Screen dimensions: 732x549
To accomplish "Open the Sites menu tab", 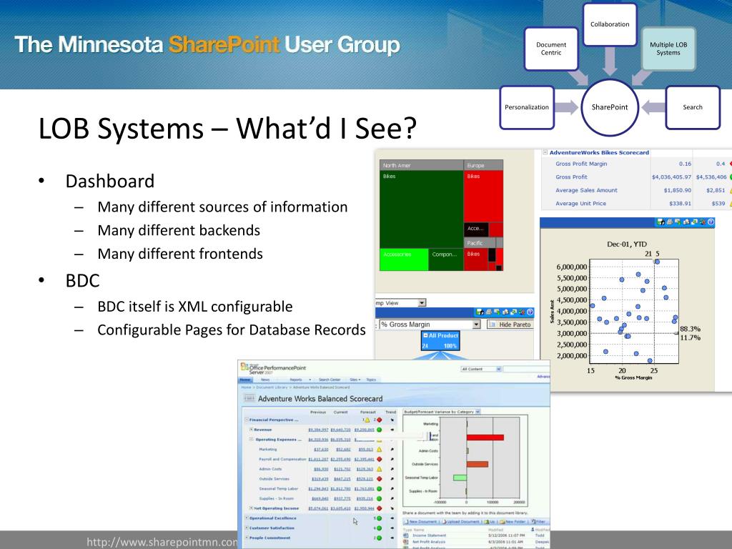I will (354, 380).
